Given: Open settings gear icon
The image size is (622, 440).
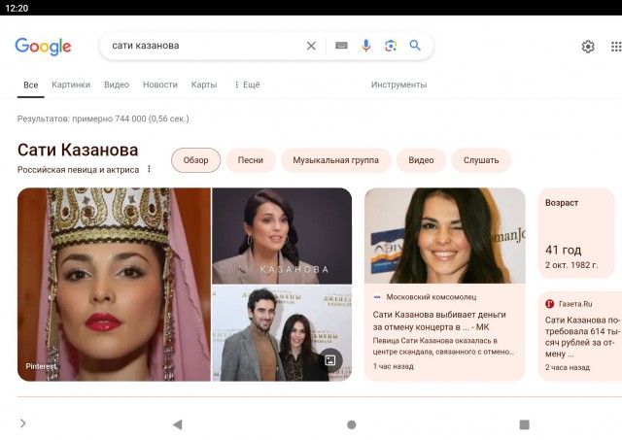Looking at the screenshot, I should (x=588, y=47).
